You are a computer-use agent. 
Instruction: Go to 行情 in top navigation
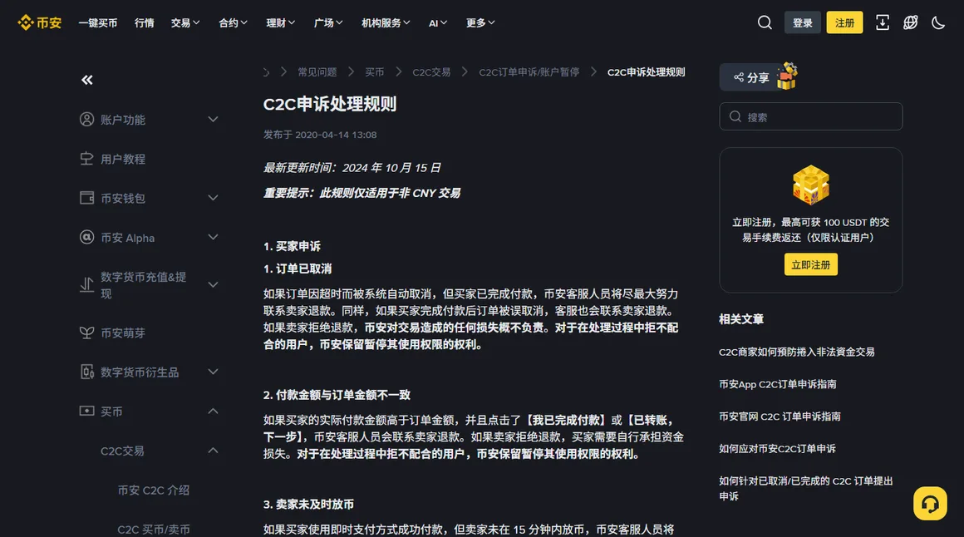(144, 22)
